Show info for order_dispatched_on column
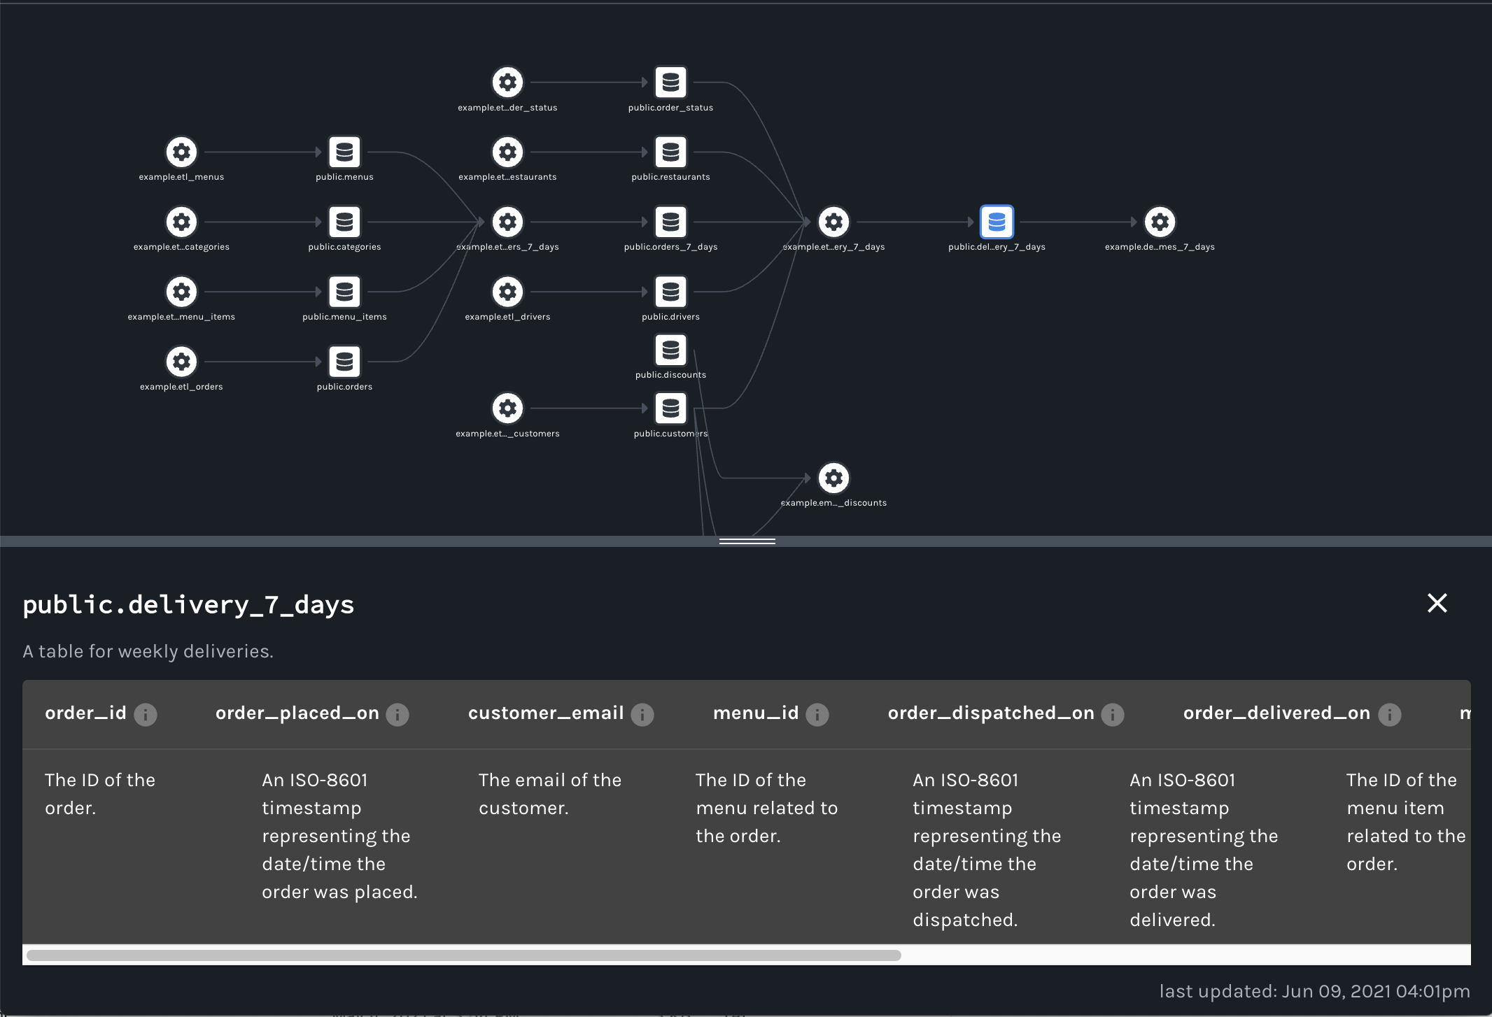This screenshot has width=1492, height=1017. coord(1112,715)
